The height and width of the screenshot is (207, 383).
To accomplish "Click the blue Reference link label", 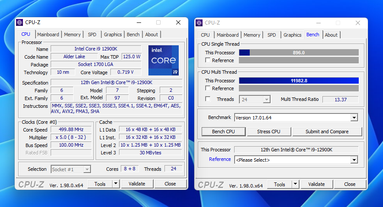I will pyautogui.click(x=220, y=159).
